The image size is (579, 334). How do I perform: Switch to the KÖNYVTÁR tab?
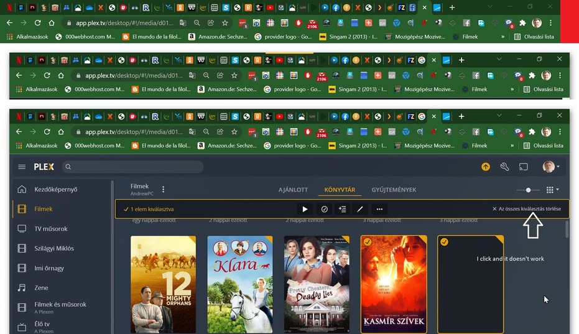tap(340, 190)
